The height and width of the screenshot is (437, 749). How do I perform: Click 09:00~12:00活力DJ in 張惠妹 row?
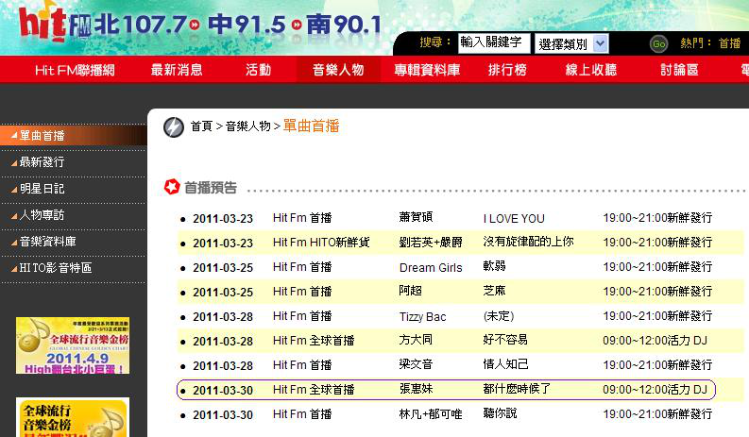(x=655, y=390)
